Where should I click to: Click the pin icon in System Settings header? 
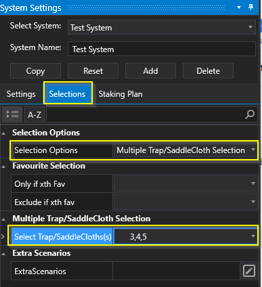point(250,7)
